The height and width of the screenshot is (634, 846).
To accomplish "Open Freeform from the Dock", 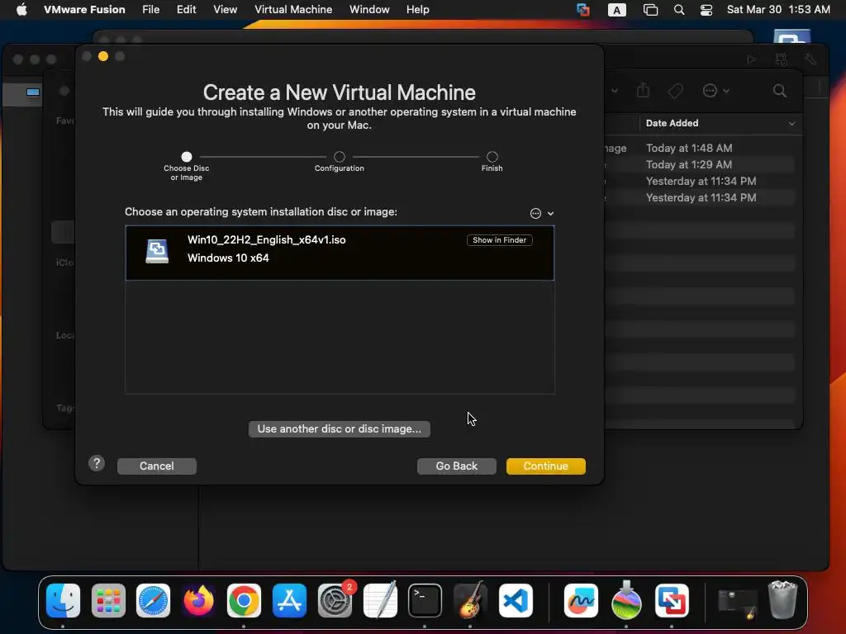I will click(581, 600).
